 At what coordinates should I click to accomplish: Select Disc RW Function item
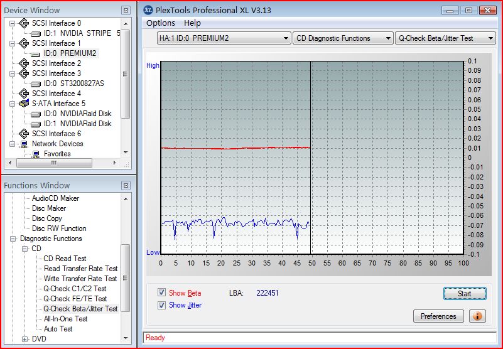(x=59, y=228)
